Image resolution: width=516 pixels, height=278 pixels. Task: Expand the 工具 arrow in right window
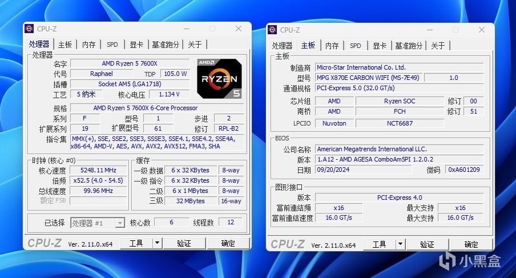tap(401, 244)
